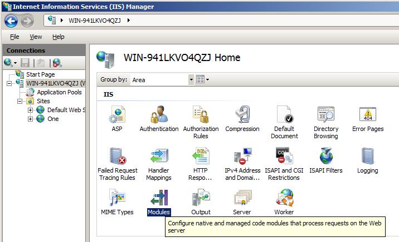Select Start Page in Connections tree
399x242 pixels.
tap(41, 74)
